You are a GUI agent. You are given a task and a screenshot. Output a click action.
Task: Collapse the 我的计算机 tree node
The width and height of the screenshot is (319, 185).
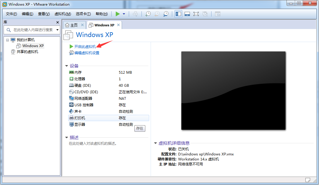tap(7, 40)
